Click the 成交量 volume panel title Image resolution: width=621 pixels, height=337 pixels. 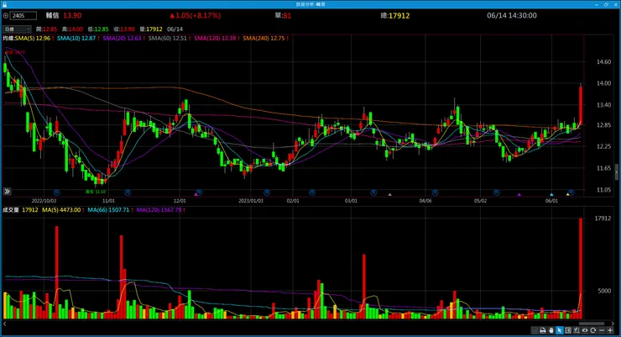tap(11, 210)
